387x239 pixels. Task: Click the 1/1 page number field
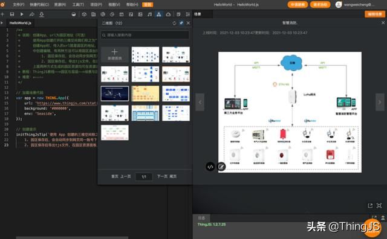click(144, 177)
